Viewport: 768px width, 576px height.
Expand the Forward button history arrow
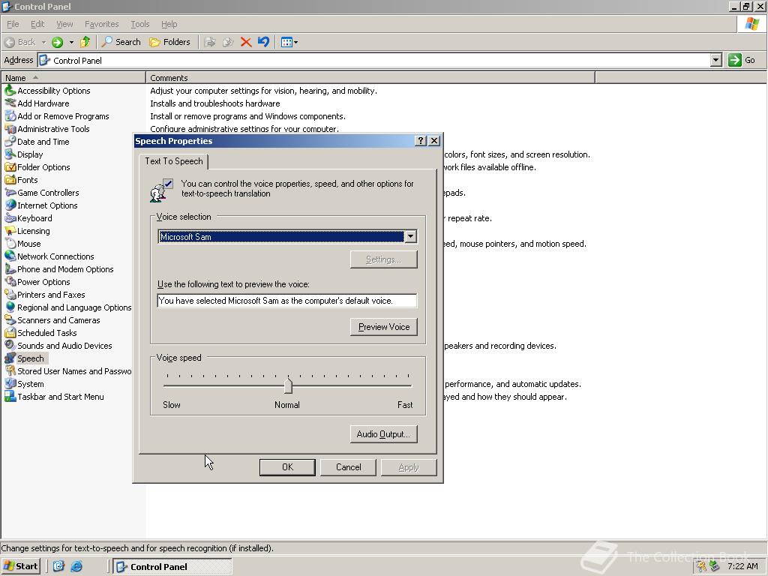71,42
